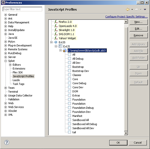
Task: Click the New... button
Action: click(139, 22)
